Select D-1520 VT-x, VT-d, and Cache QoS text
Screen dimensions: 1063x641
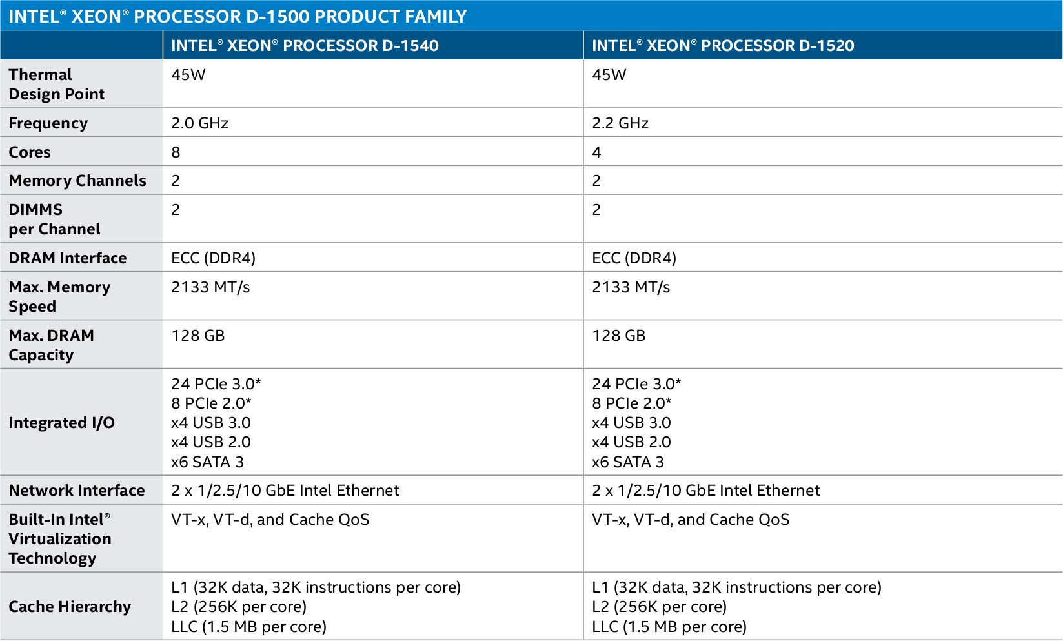click(x=691, y=520)
